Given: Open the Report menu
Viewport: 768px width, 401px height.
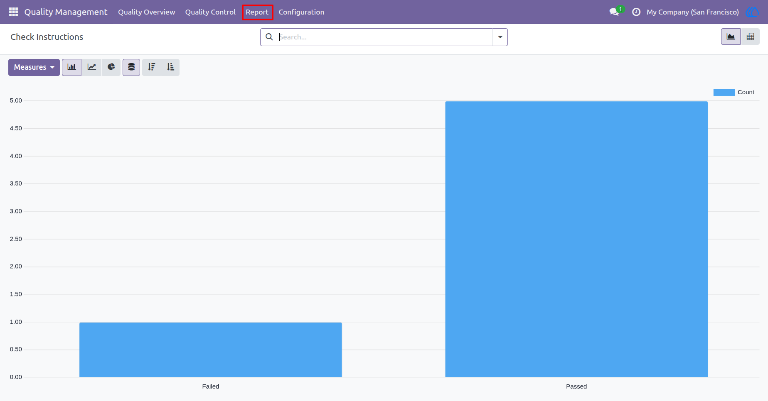Looking at the screenshot, I should [257, 12].
